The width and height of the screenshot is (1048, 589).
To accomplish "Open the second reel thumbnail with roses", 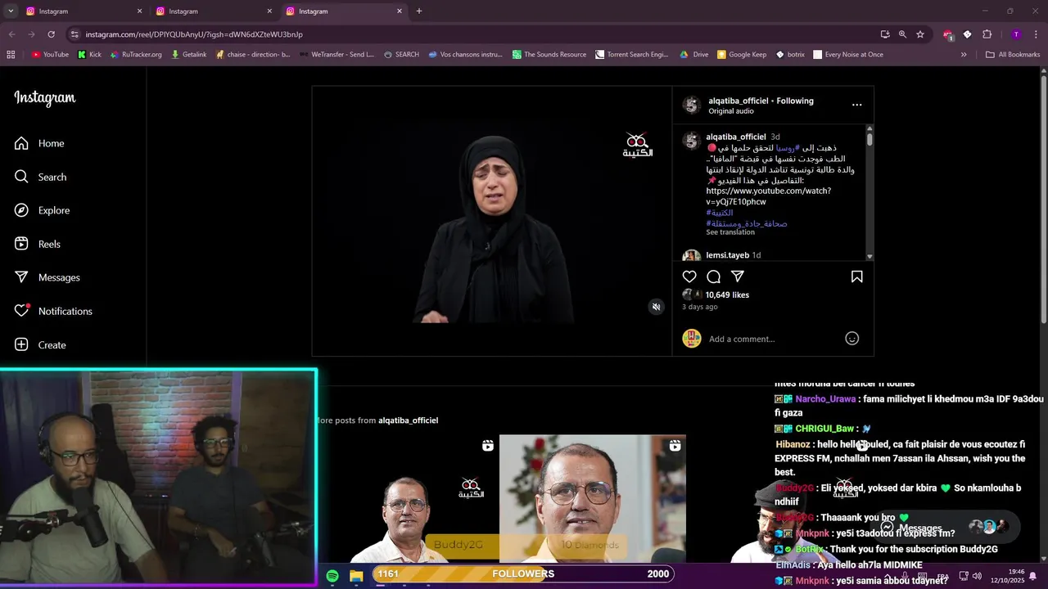I will pyautogui.click(x=592, y=499).
